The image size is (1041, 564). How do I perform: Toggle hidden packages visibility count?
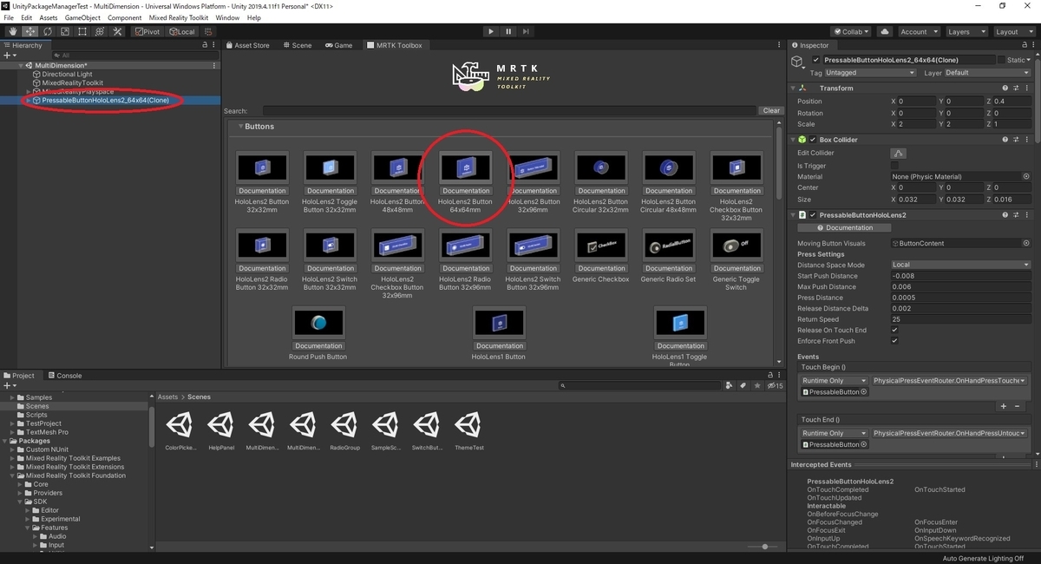point(774,385)
